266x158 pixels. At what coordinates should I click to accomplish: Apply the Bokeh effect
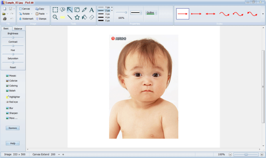11,91
